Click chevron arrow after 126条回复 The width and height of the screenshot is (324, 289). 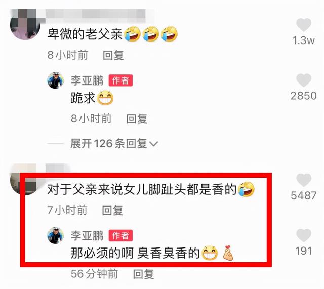[x=153, y=144]
